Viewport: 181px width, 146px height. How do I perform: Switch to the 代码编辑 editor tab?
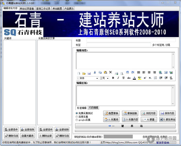coord(93,107)
